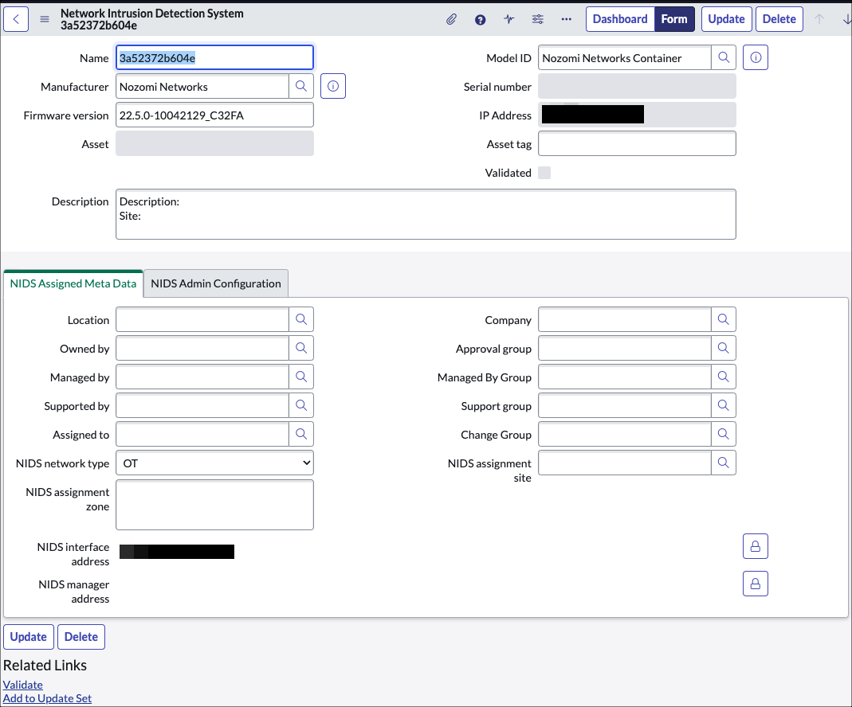The width and height of the screenshot is (852, 707).
Task: Open the form context hamburger menu
Action: 45,20
